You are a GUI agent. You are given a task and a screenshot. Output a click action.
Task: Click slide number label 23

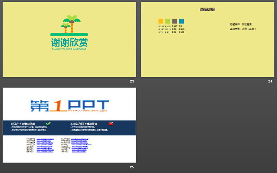pyautogui.click(x=132, y=81)
